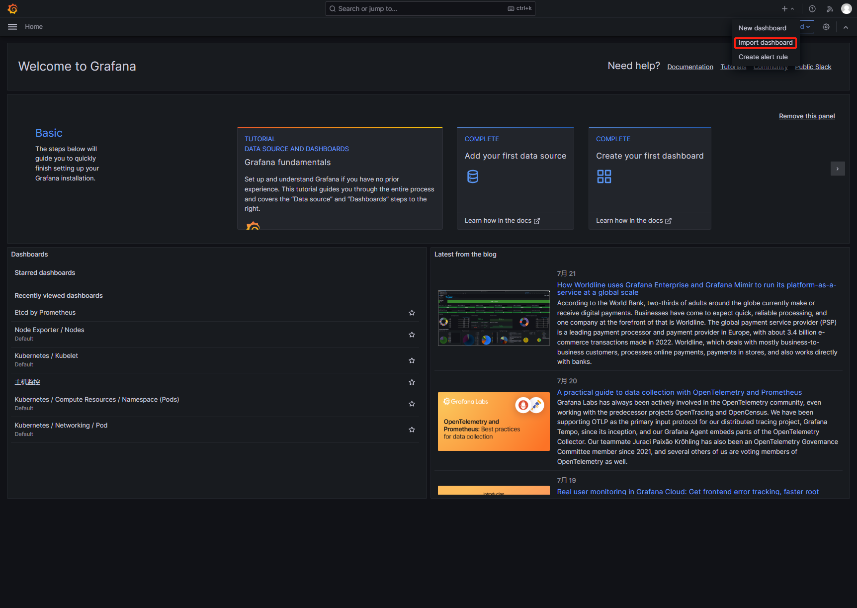The height and width of the screenshot is (608, 857).
Task: Star the Kubernetes / Networking / Pod dashboard
Action: 412,430
